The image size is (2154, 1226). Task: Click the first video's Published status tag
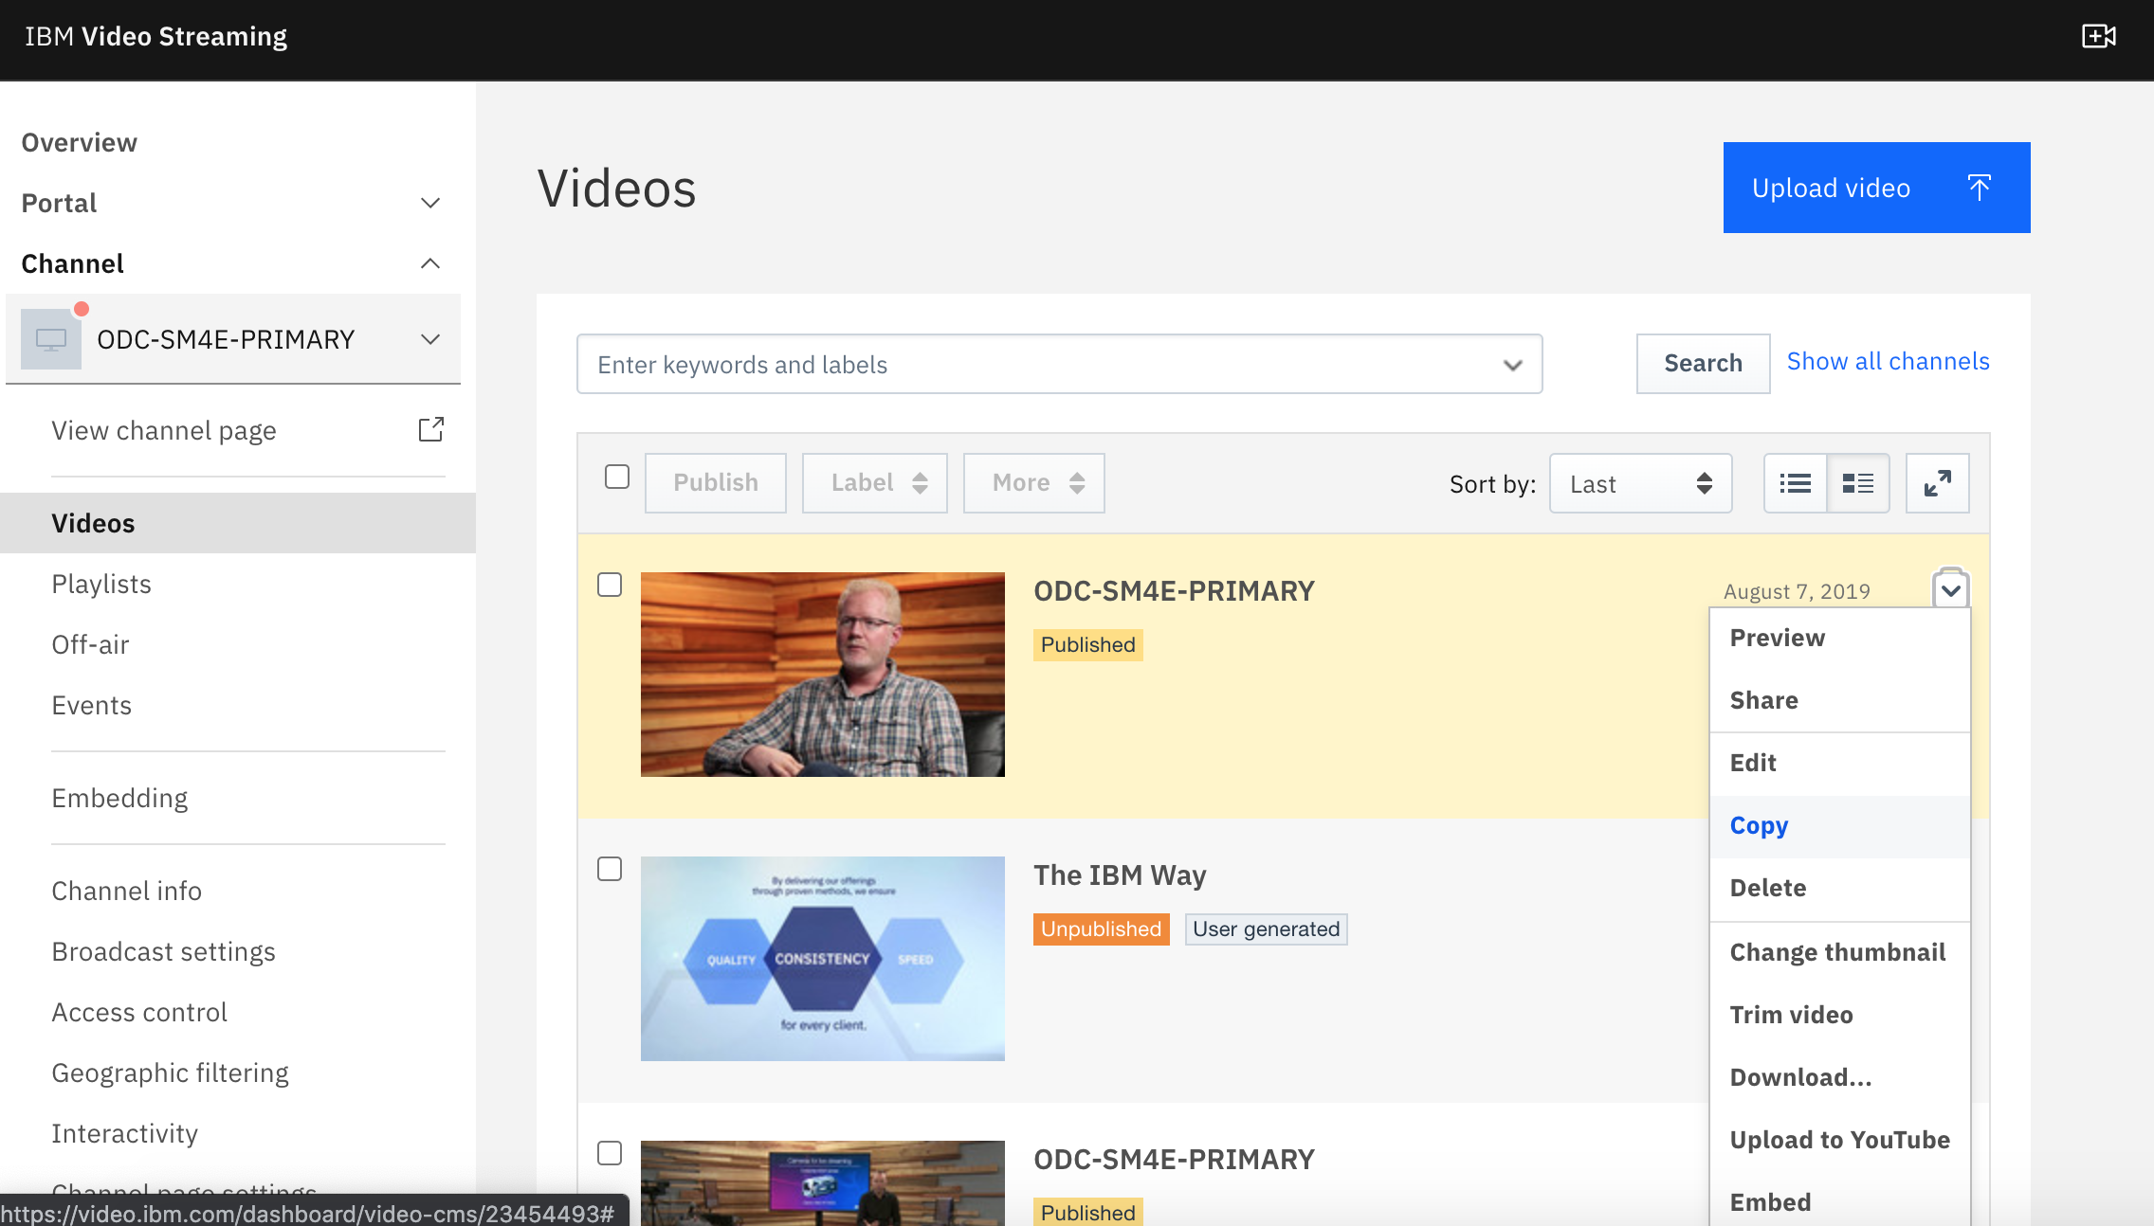click(x=1088, y=644)
